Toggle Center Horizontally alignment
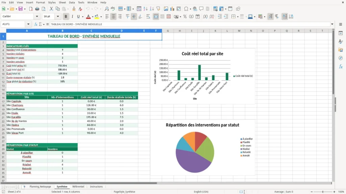This screenshot has width=346, height=194. click(114, 17)
